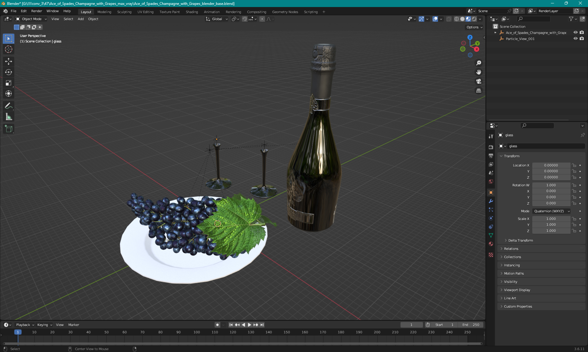Toggle viewport overlays button

click(x=435, y=19)
